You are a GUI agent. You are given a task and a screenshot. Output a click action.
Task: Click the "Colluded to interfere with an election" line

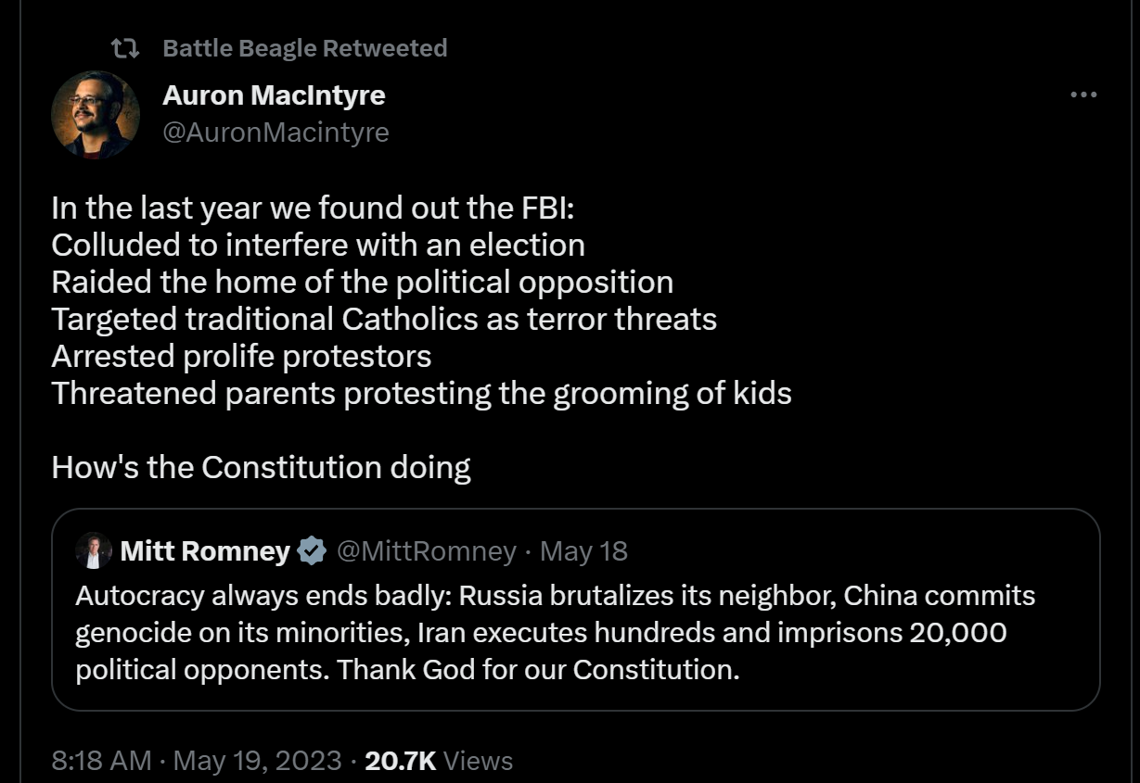pos(318,245)
